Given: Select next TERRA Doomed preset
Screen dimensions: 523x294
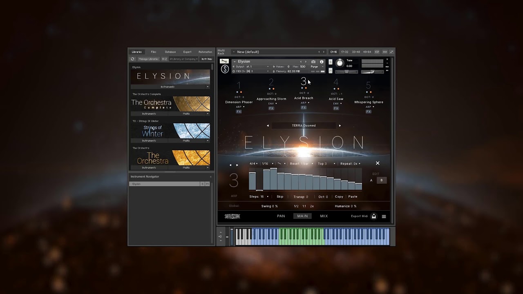Looking at the screenshot, I should [340, 126].
